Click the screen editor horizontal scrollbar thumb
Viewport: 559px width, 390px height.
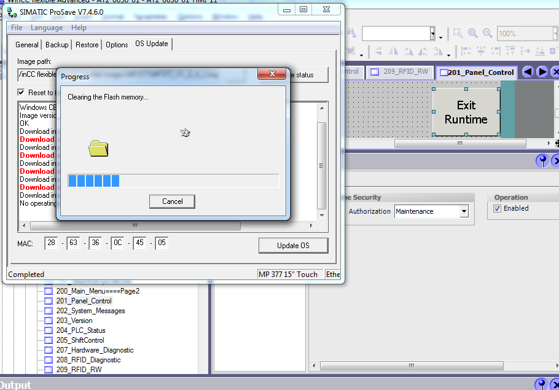(x=460, y=143)
